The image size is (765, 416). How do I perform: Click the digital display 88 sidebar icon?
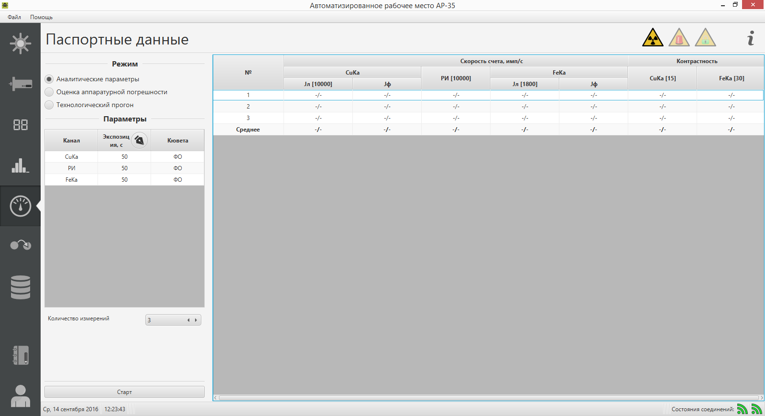20,125
